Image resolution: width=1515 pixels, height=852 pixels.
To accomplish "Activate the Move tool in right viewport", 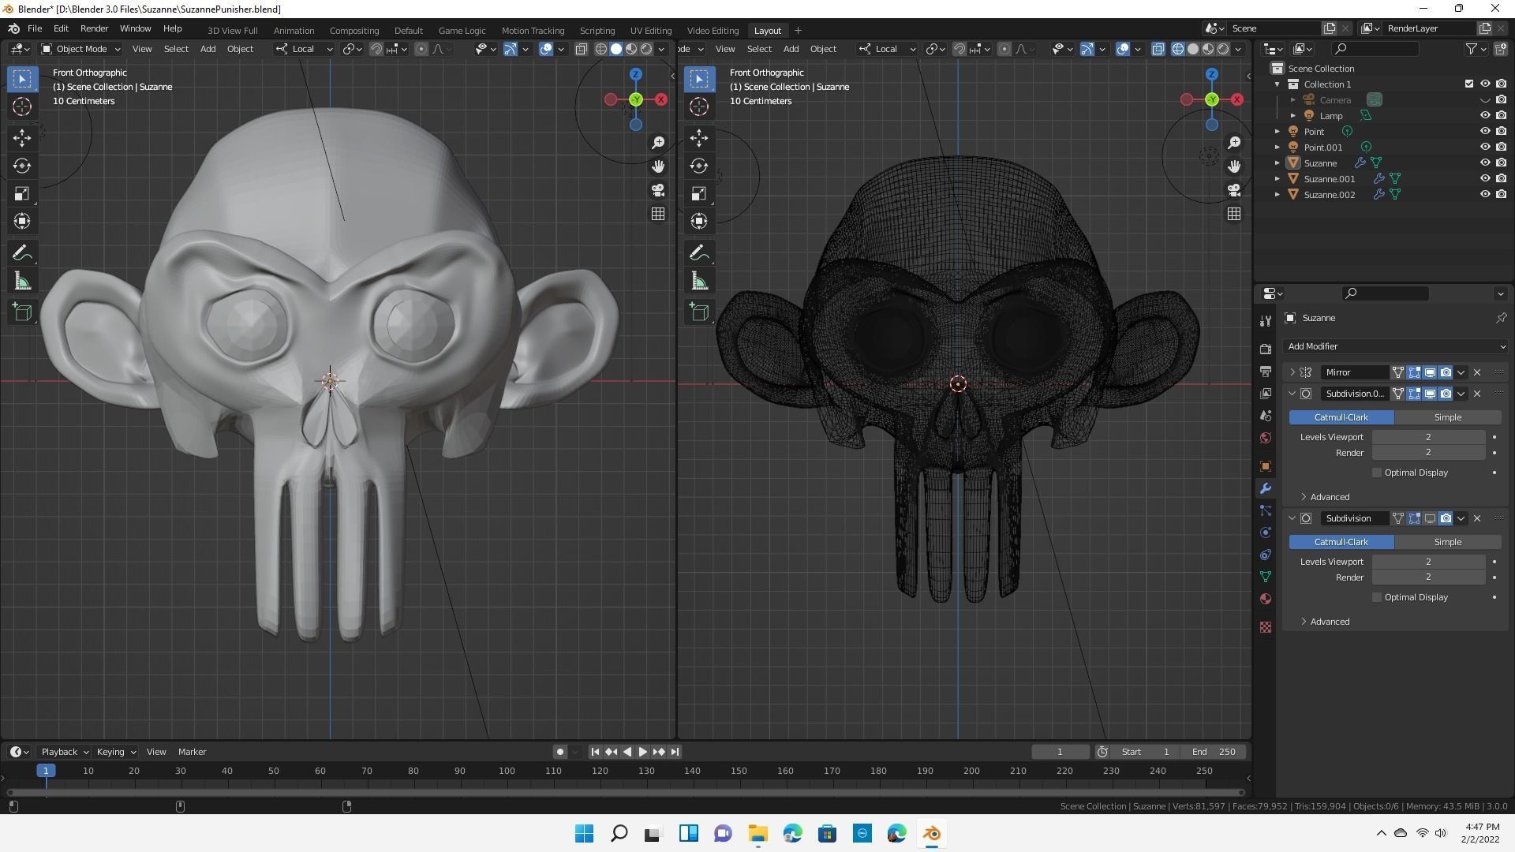I will click(699, 138).
